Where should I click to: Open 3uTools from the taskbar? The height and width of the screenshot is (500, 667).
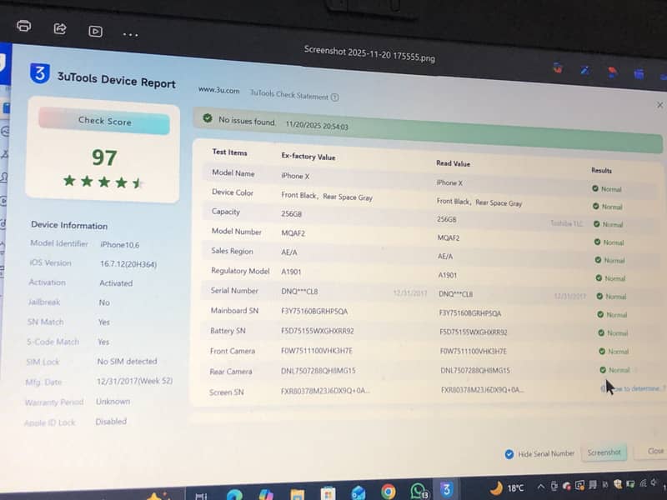pyautogui.click(x=447, y=489)
